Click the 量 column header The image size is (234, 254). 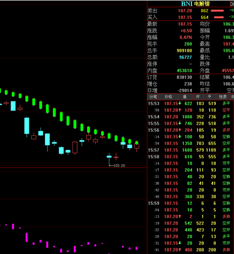pos(185,97)
